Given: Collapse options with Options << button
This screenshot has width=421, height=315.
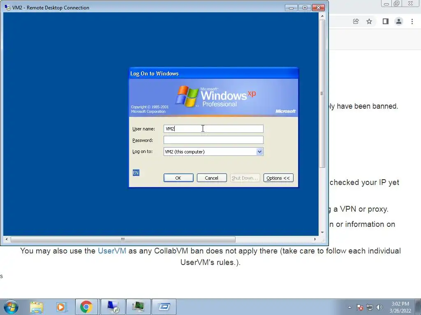Looking at the screenshot, I should click(x=278, y=178).
